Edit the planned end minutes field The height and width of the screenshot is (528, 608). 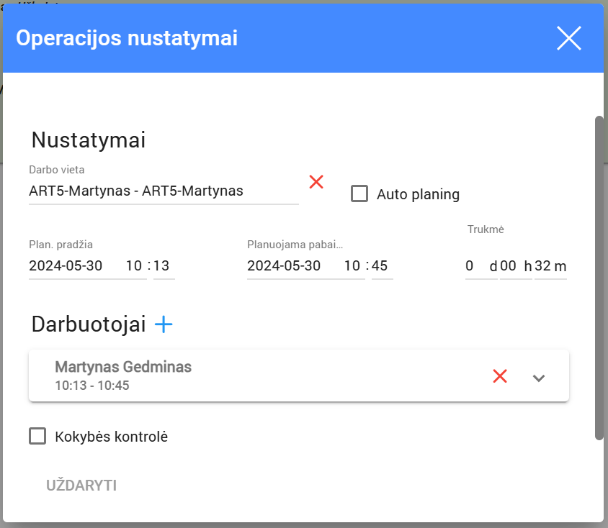click(x=380, y=266)
